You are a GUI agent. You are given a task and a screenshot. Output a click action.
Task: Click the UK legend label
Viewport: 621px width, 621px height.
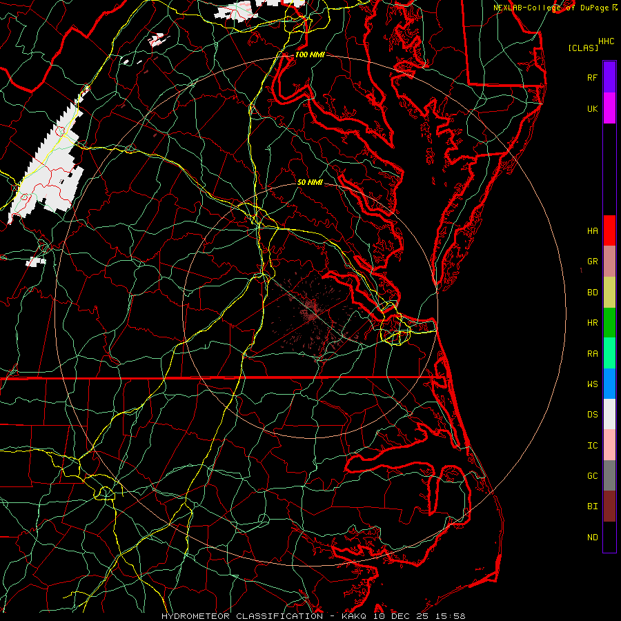coord(593,108)
